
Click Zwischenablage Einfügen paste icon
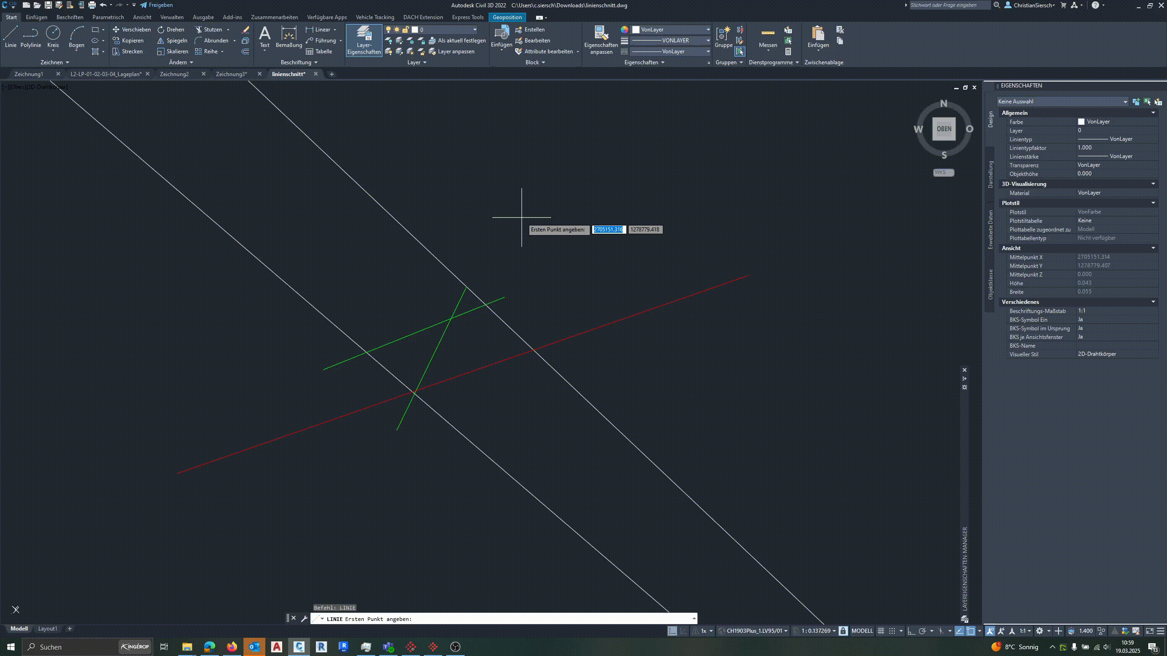(x=818, y=33)
